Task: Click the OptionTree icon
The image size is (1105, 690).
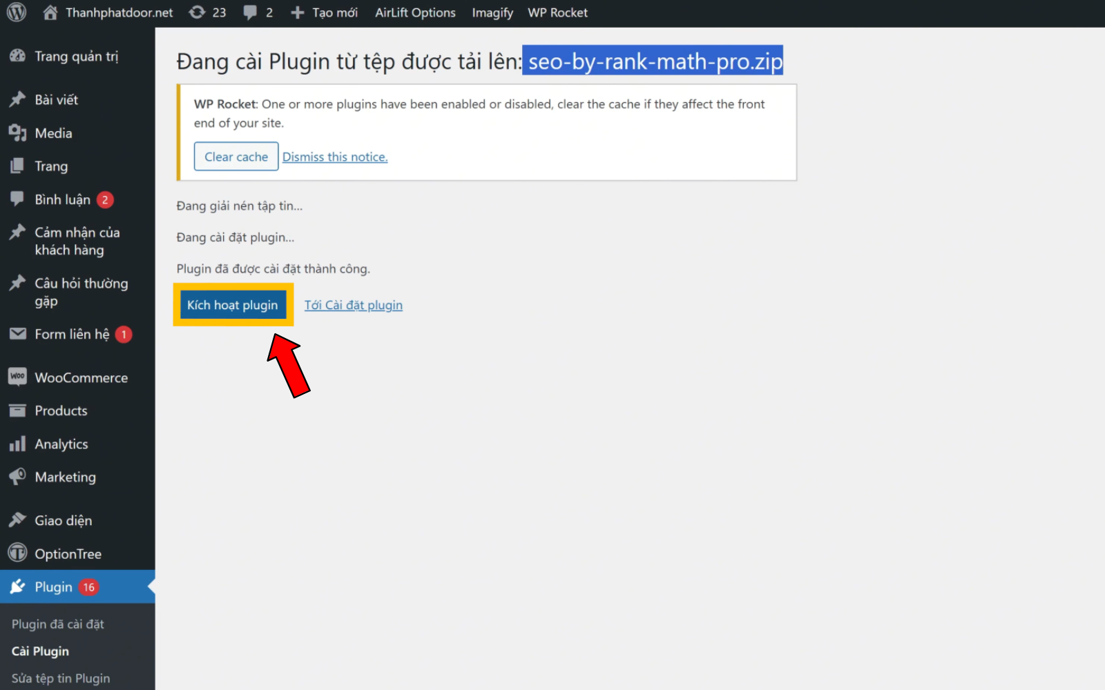Action: coord(17,553)
